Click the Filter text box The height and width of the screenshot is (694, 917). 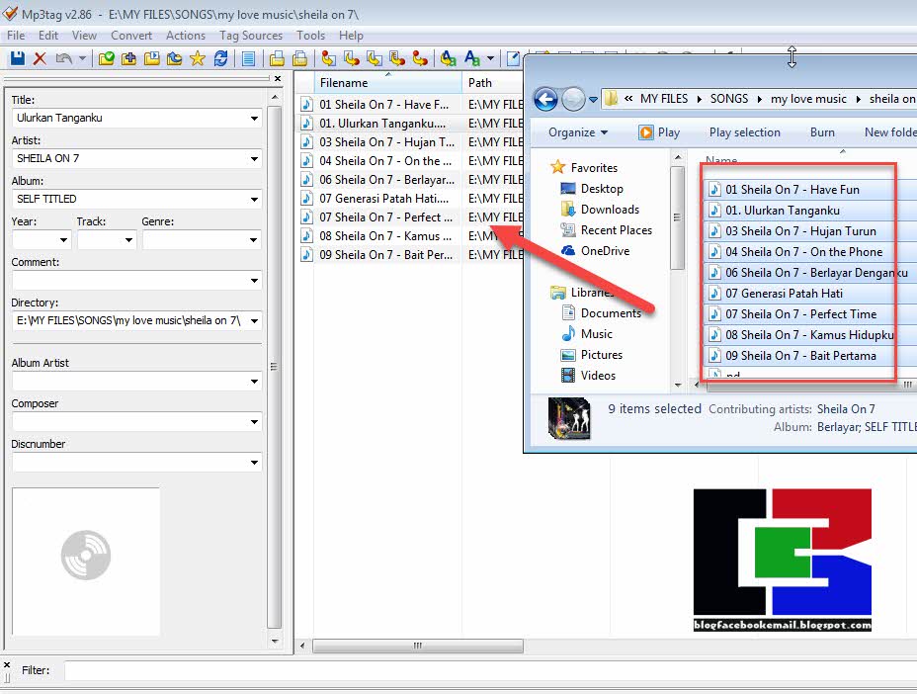click(x=490, y=670)
